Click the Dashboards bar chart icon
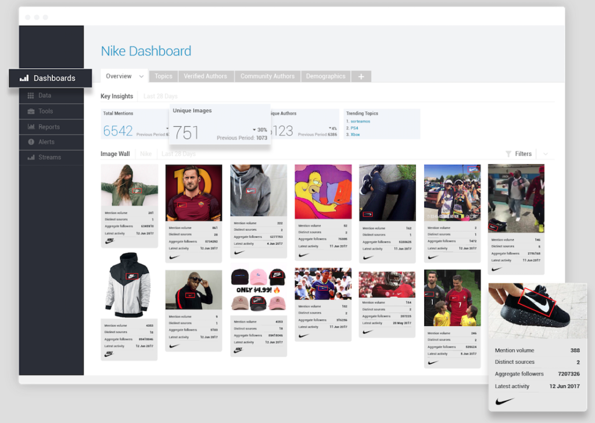The height and width of the screenshot is (423, 595). 24,78
